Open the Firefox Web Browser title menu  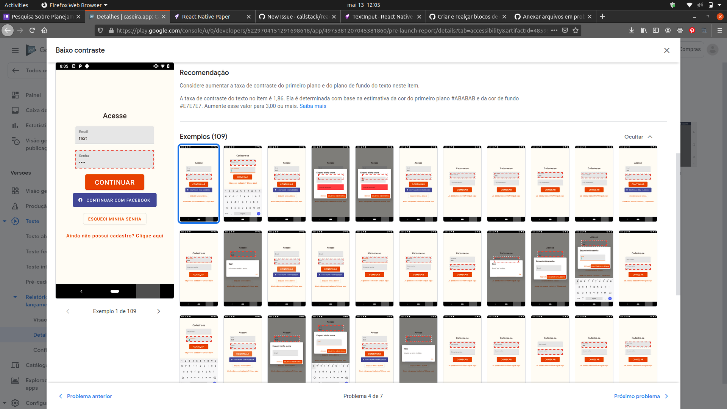(x=74, y=5)
